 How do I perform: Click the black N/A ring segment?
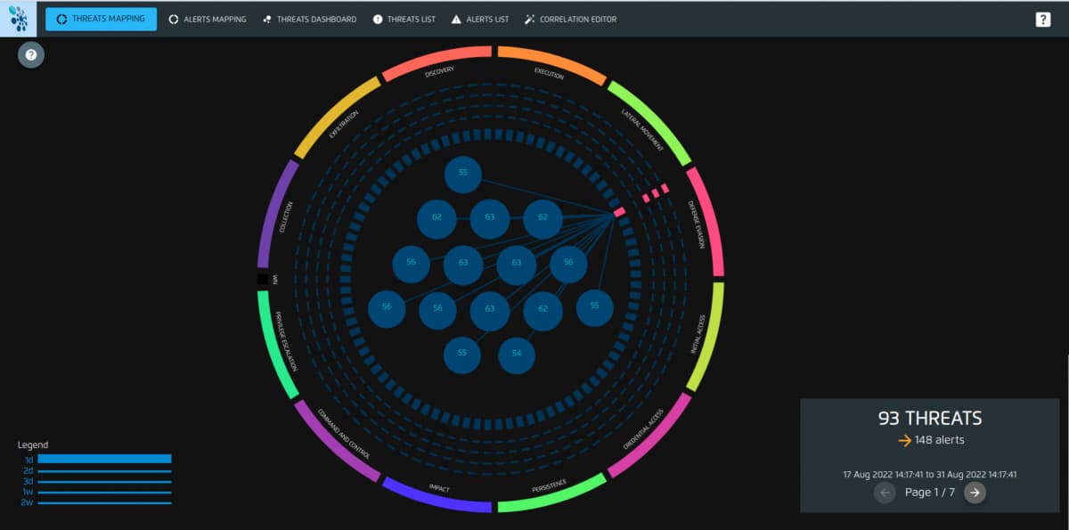click(x=262, y=280)
